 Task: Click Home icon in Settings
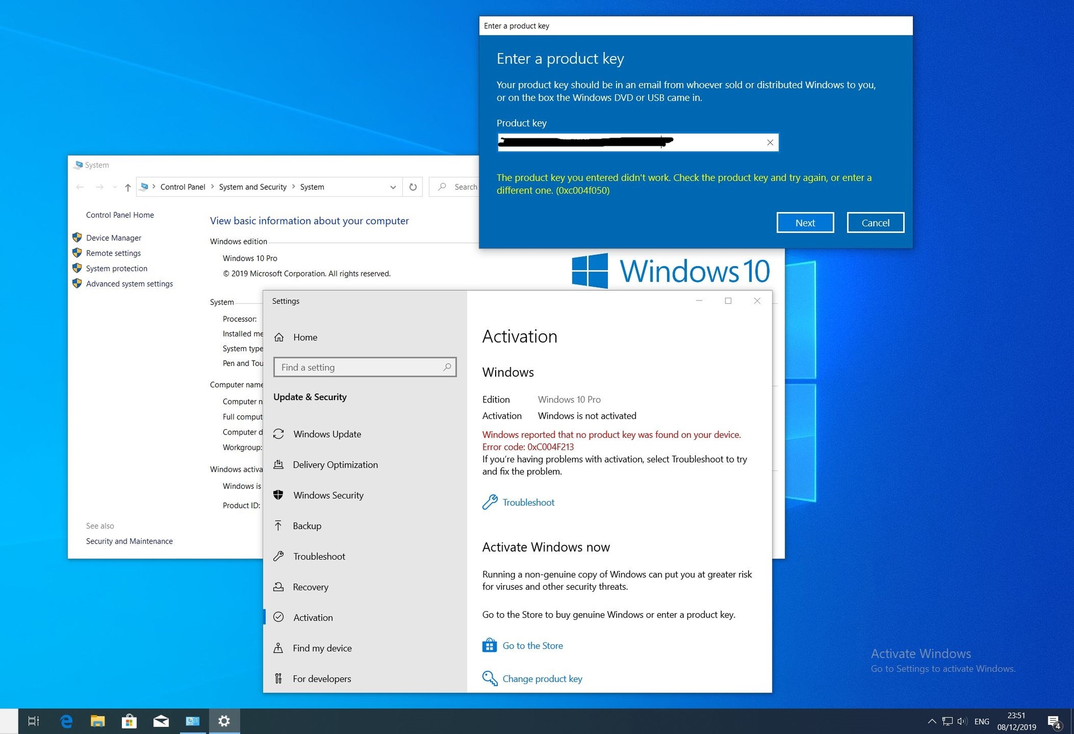point(279,337)
